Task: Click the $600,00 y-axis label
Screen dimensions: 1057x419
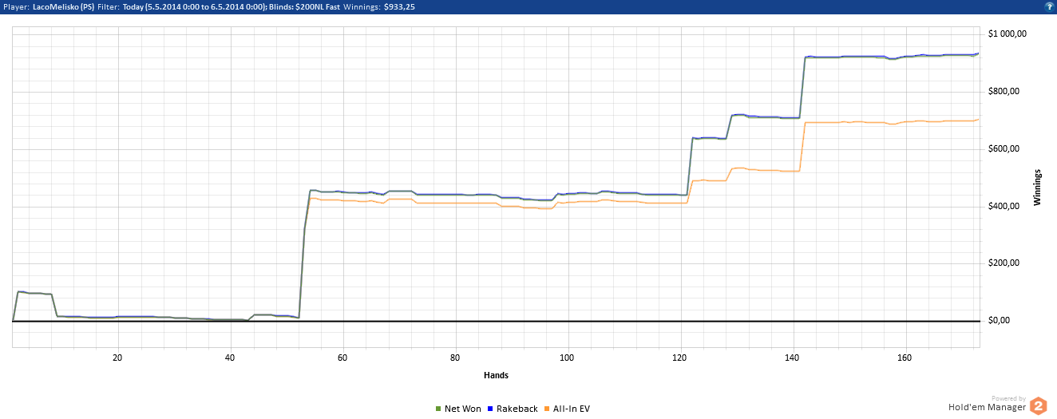Action: tap(1004, 148)
